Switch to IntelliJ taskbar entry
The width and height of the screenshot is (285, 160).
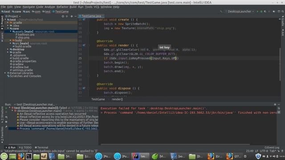[x=140, y=156]
